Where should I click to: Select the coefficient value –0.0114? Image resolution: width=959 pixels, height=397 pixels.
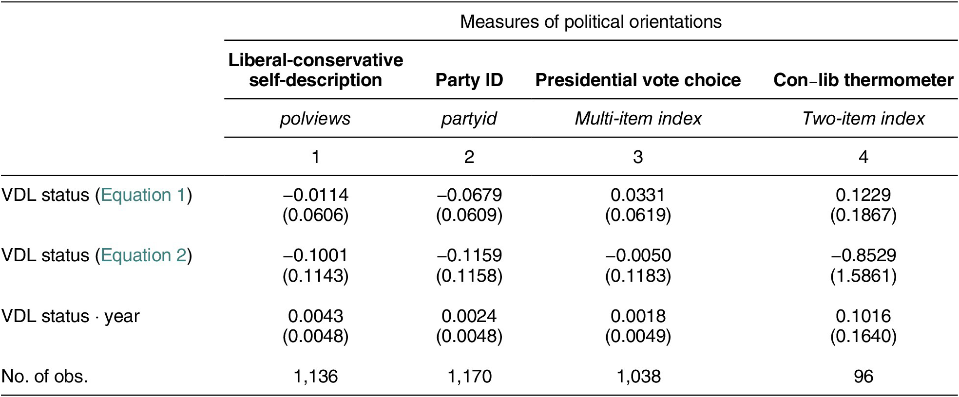316,195
